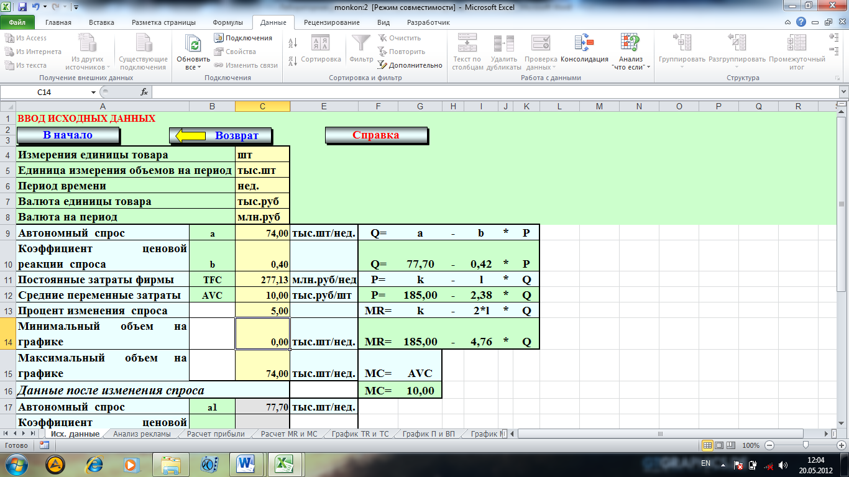Switch to Page Layout view in status bar
Image resolution: width=849 pixels, height=477 pixels.
pos(720,445)
